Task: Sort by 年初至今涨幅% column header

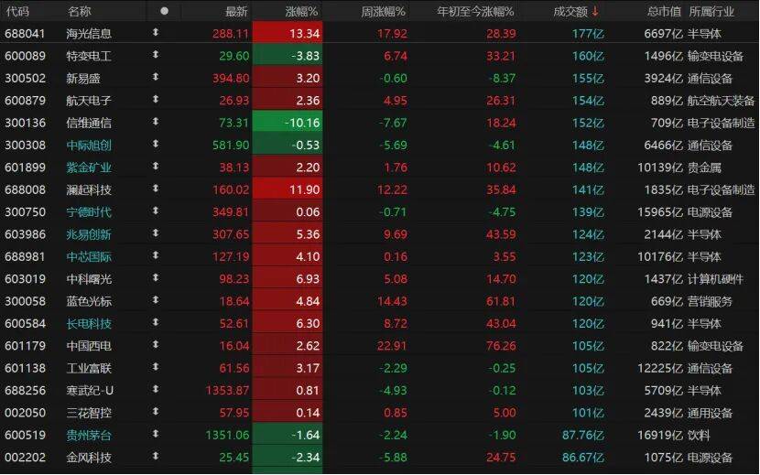Action: pos(476,12)
